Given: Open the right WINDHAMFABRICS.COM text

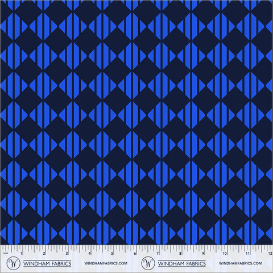Looking at the screenshot, I should click(241, 263).
